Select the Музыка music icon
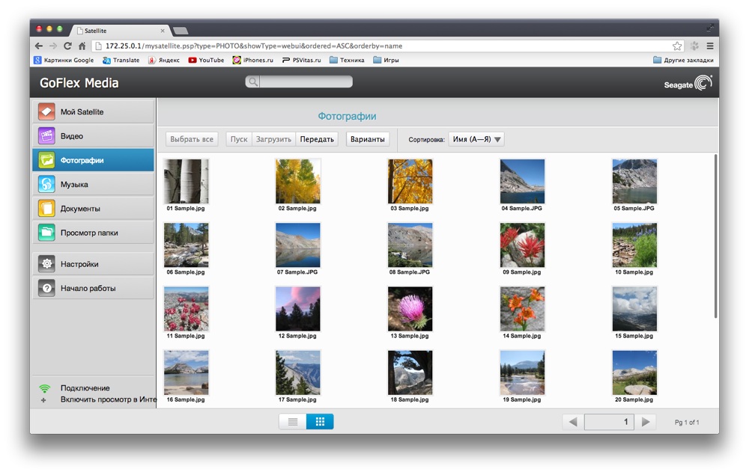 (x=46, y=185)
